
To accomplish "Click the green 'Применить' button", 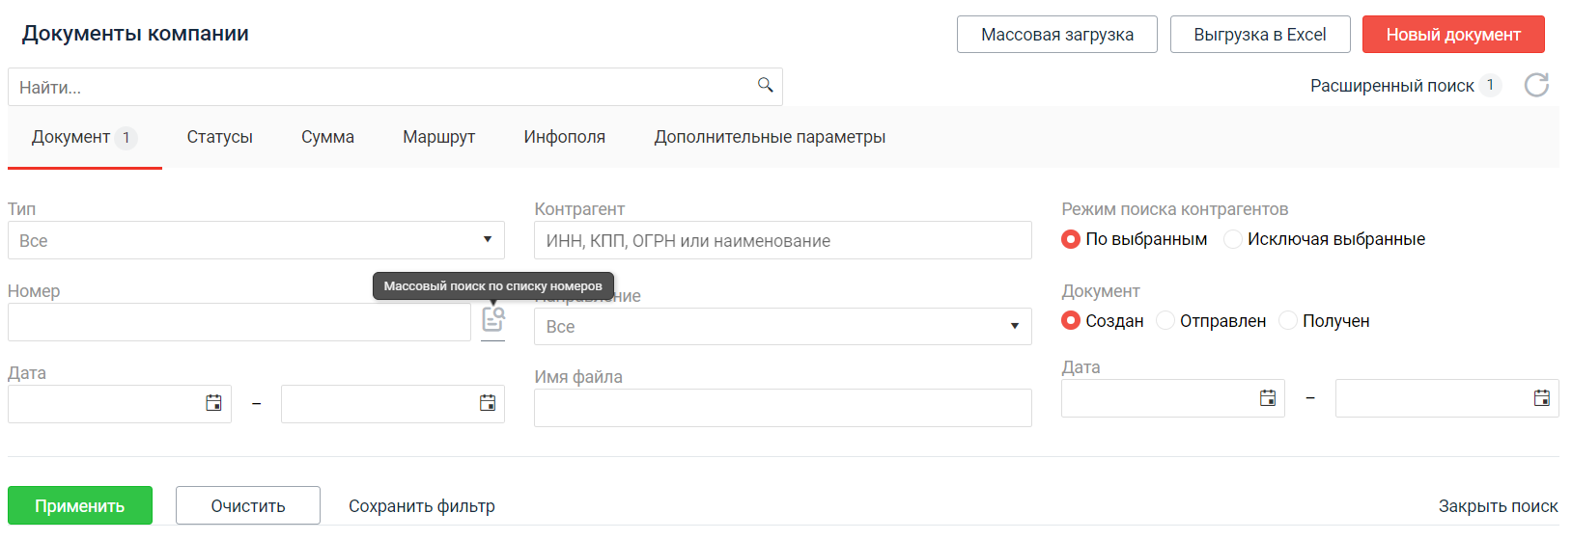I will click(80, 505).
